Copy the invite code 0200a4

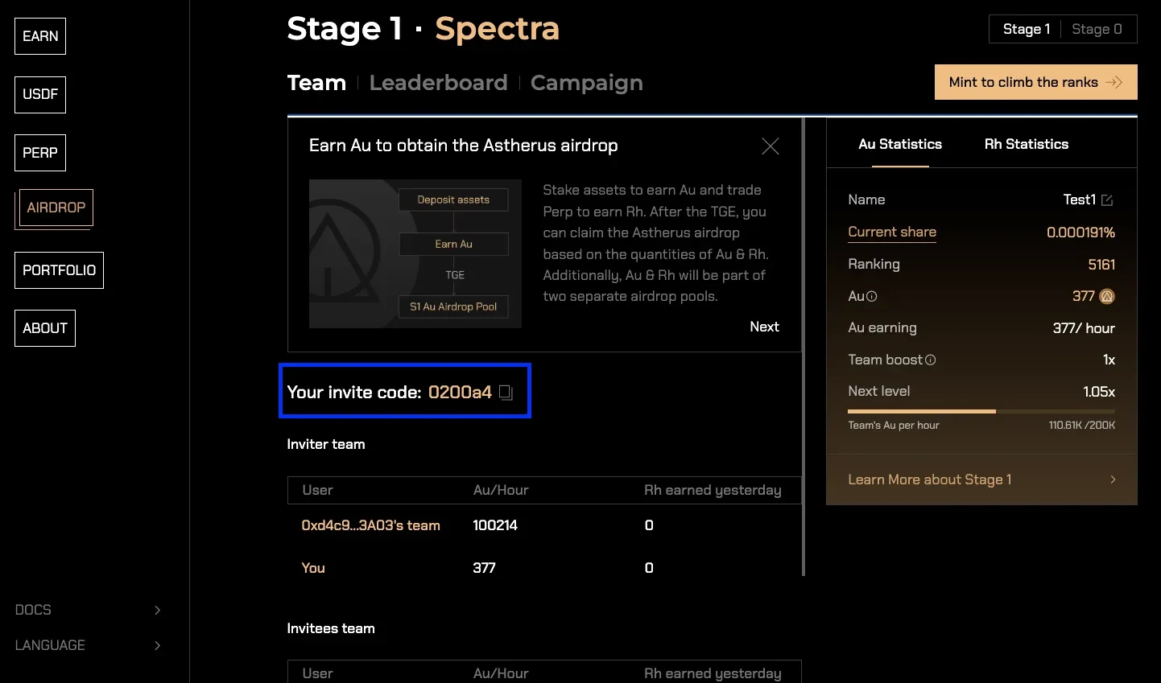coord(506,393)
